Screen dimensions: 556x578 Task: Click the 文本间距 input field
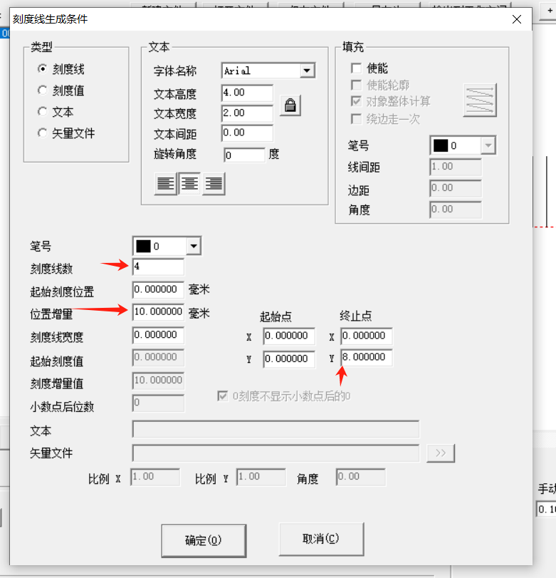click(x=247, y=133)
